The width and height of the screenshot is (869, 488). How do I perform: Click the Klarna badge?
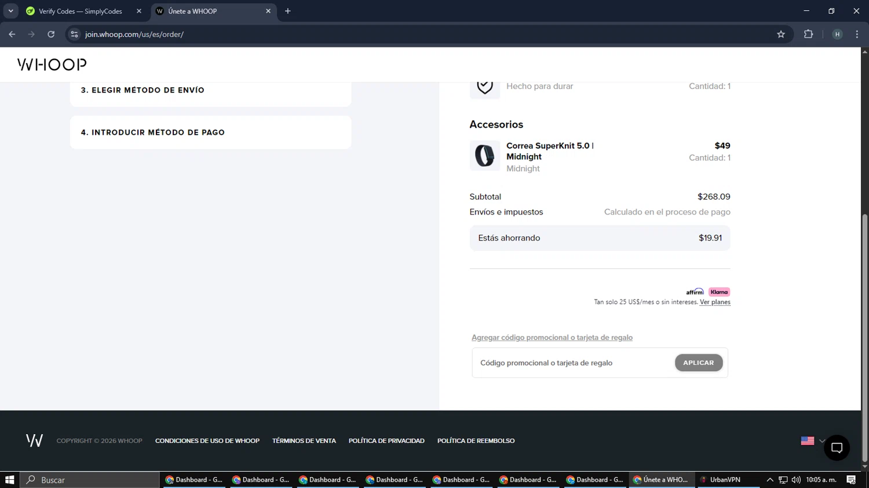click(719, 292)
